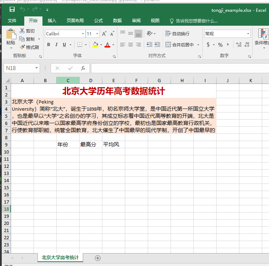Click the Select All corner triangle
Viewport: 269px width, 266px height.
tap(7, 80)
